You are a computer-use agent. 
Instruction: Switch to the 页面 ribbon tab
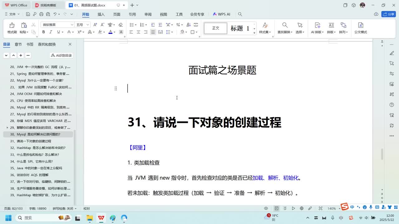point(117,14)
